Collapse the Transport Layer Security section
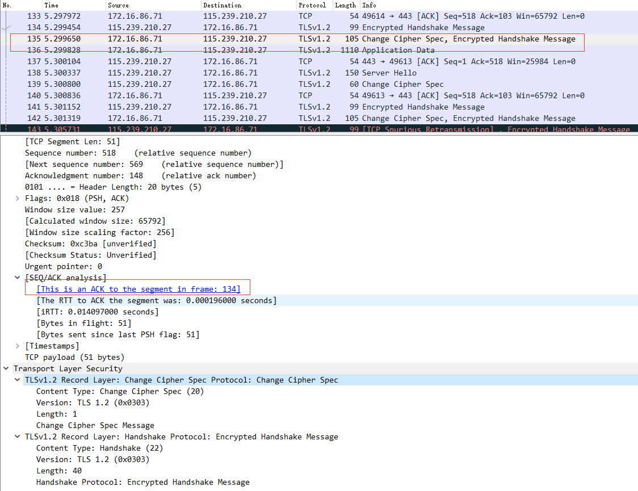The image size is (638, 491). click(x=6, y=368)
